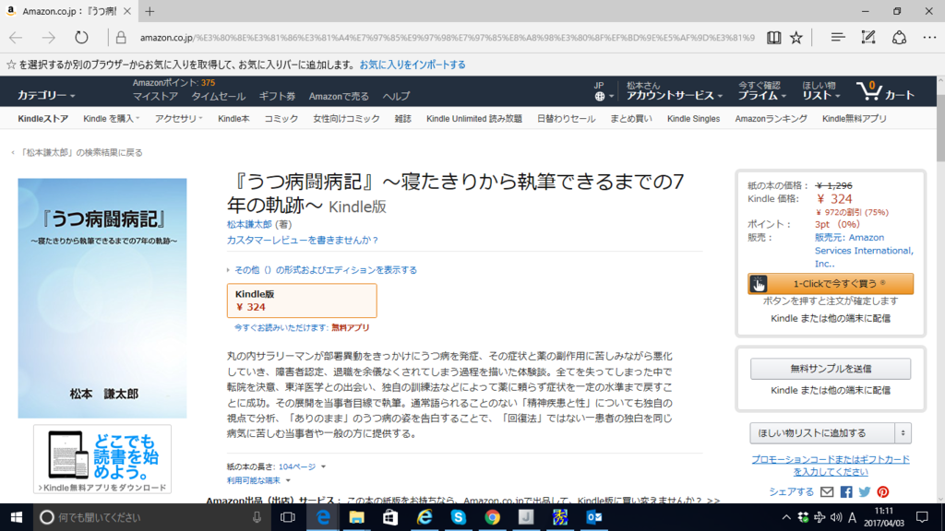This screenshot has height=531, width=945.
Task: Share the book via the Facebook icon
Action: click(x=845, y=491)
